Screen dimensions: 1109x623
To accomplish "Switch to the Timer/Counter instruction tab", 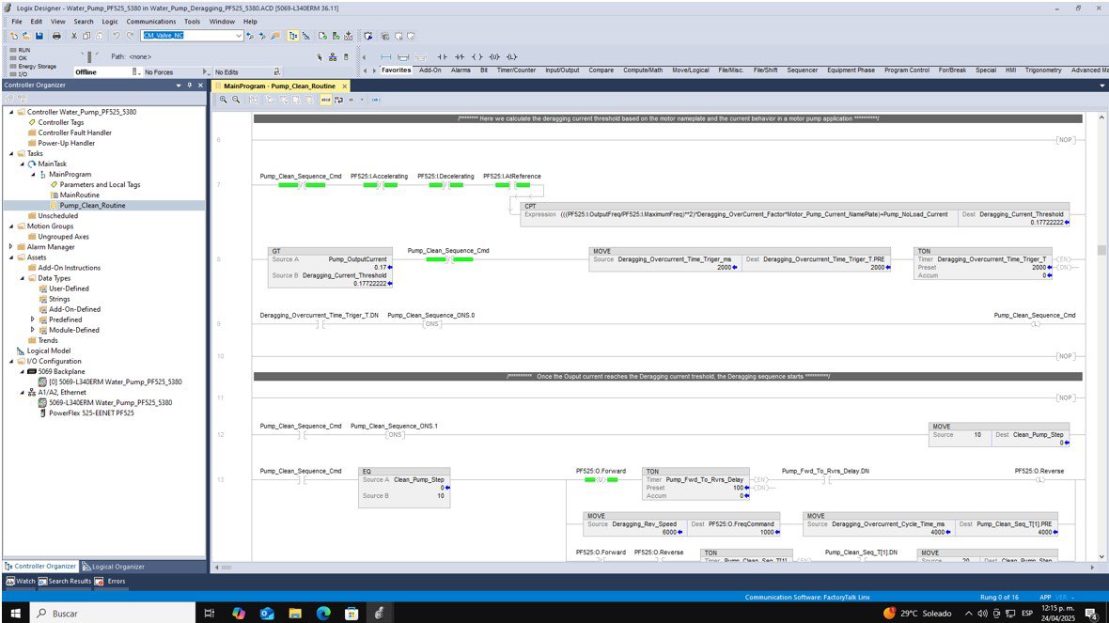I will point(516,70).
